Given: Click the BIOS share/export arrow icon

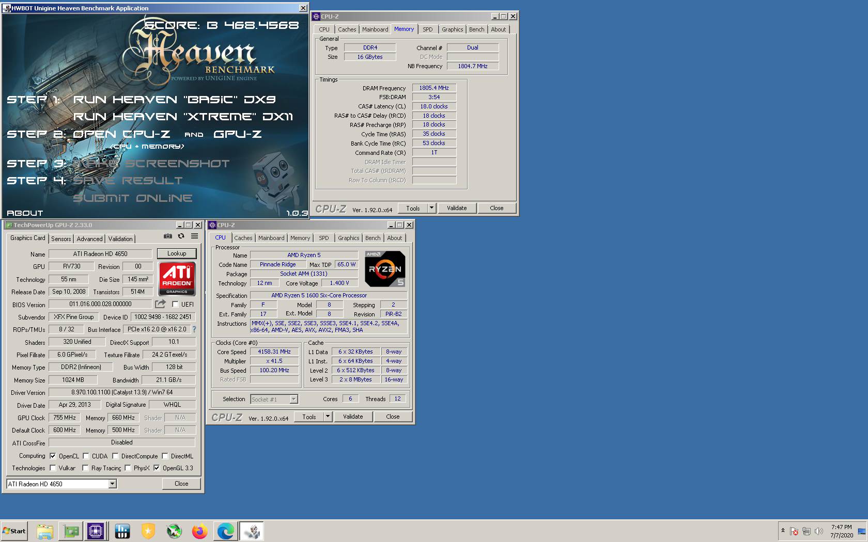Looking at the screenshot, I should (160, 304).
